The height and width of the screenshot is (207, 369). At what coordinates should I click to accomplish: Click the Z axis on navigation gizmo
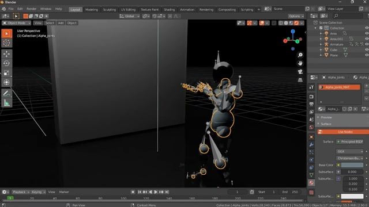(293, 32)
